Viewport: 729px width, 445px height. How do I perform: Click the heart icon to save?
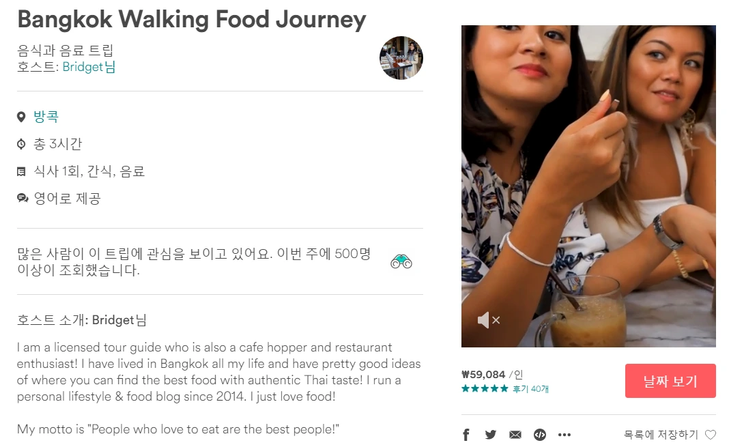711,435
